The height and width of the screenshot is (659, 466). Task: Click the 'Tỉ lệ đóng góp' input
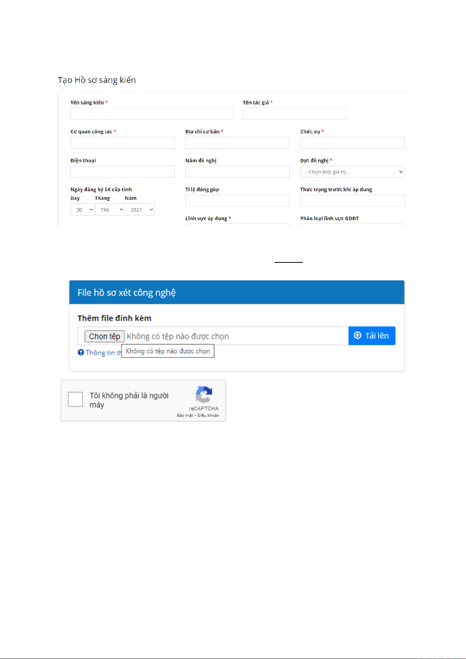click(x=237, y=201)
